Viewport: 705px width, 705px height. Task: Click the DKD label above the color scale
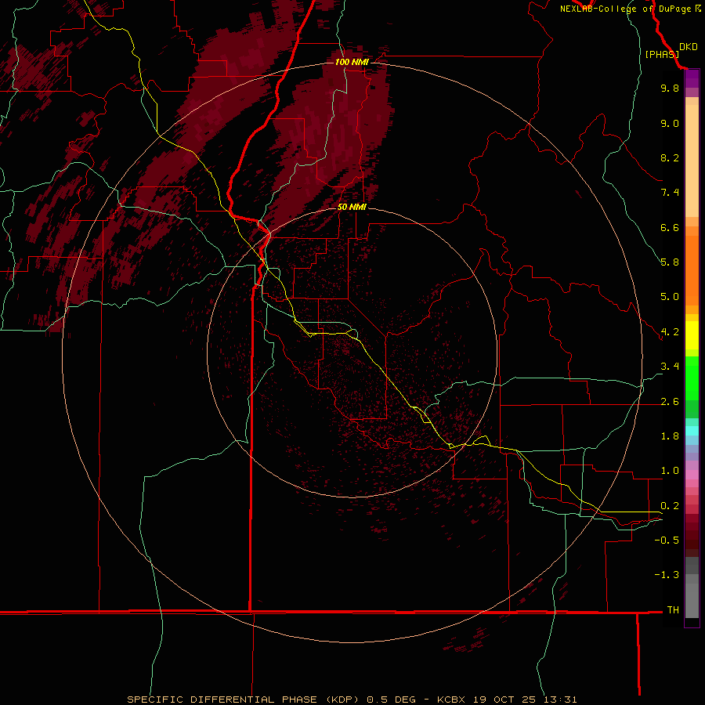pyautogui.click(x=689, y=47)
